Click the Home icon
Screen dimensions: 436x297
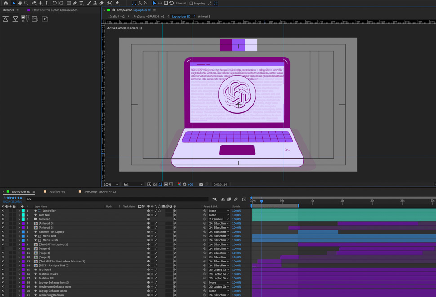6,3
